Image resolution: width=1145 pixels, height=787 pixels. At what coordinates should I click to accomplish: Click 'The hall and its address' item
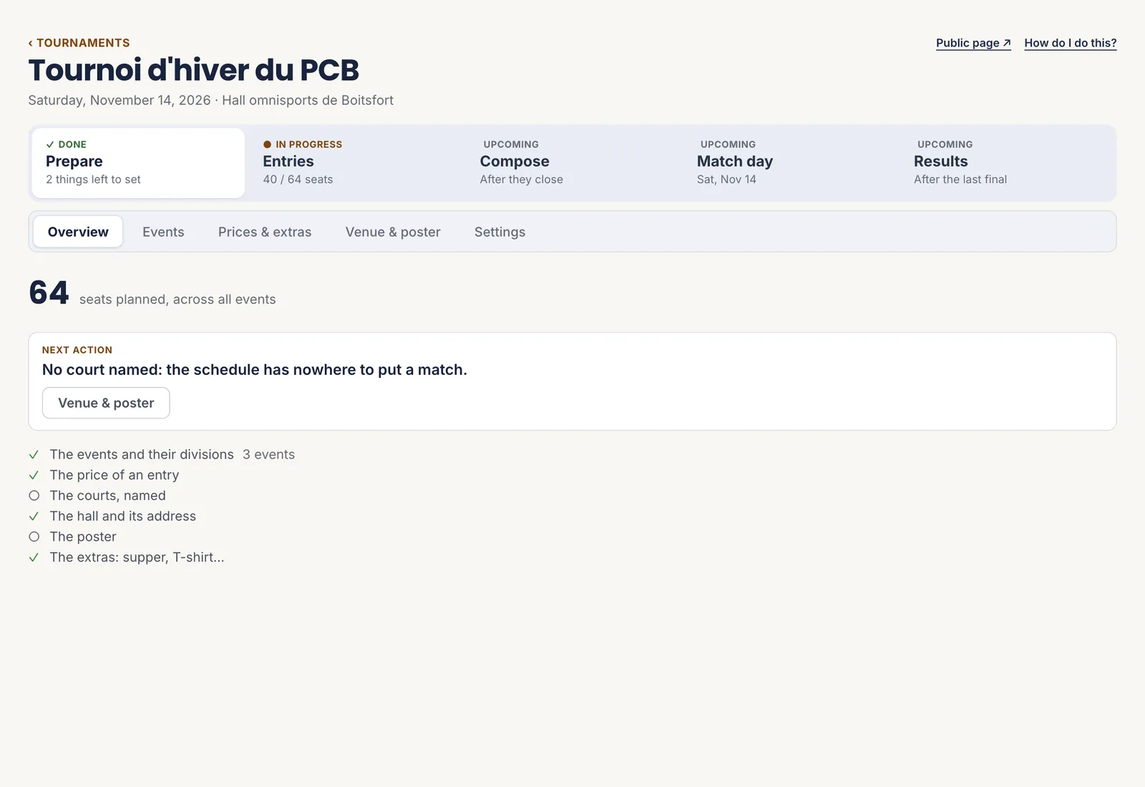coord(122,516)
